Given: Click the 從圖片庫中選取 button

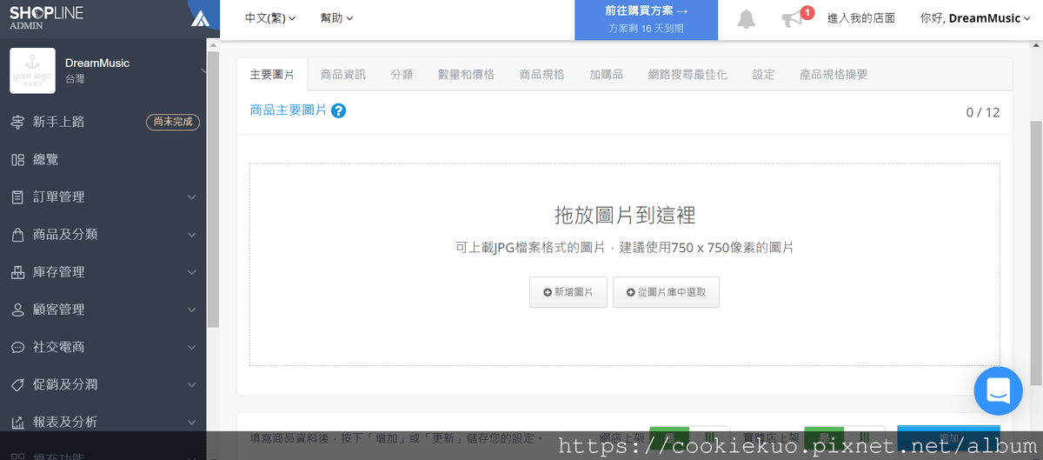Looking at the screenshot, I should pos(666,293).
